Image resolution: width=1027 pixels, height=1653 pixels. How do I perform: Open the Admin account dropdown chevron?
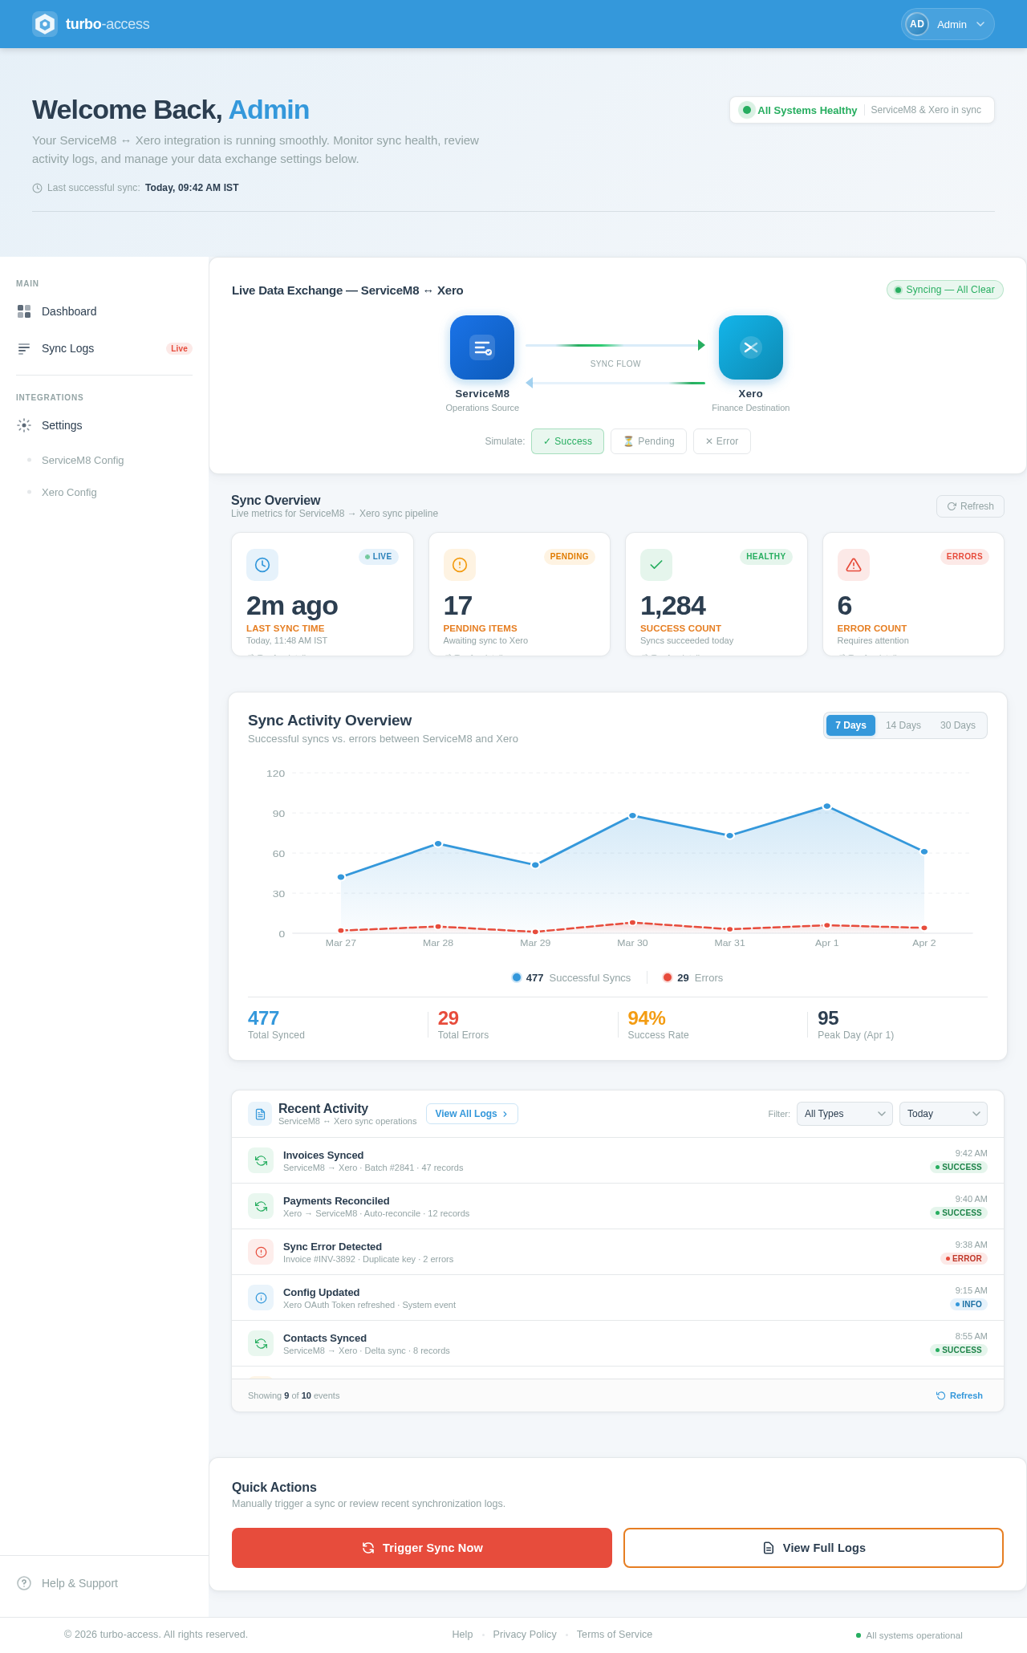click(x=980, y=24)
